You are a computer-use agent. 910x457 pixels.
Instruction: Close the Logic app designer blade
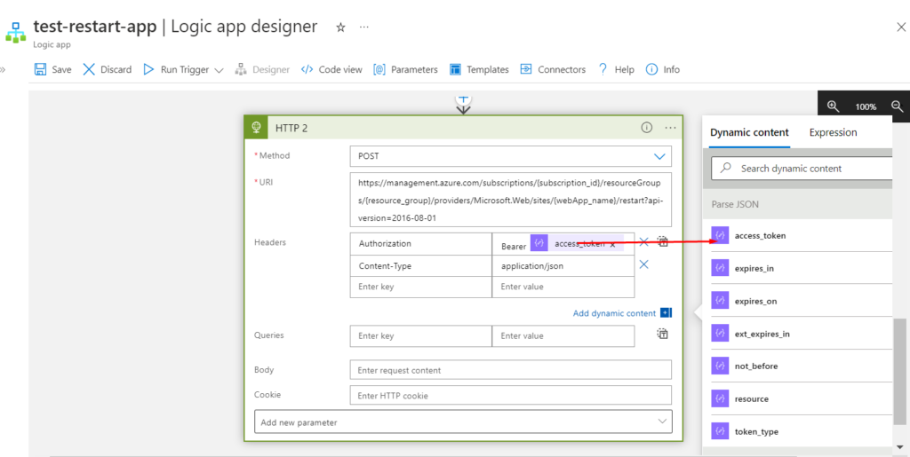901,28
